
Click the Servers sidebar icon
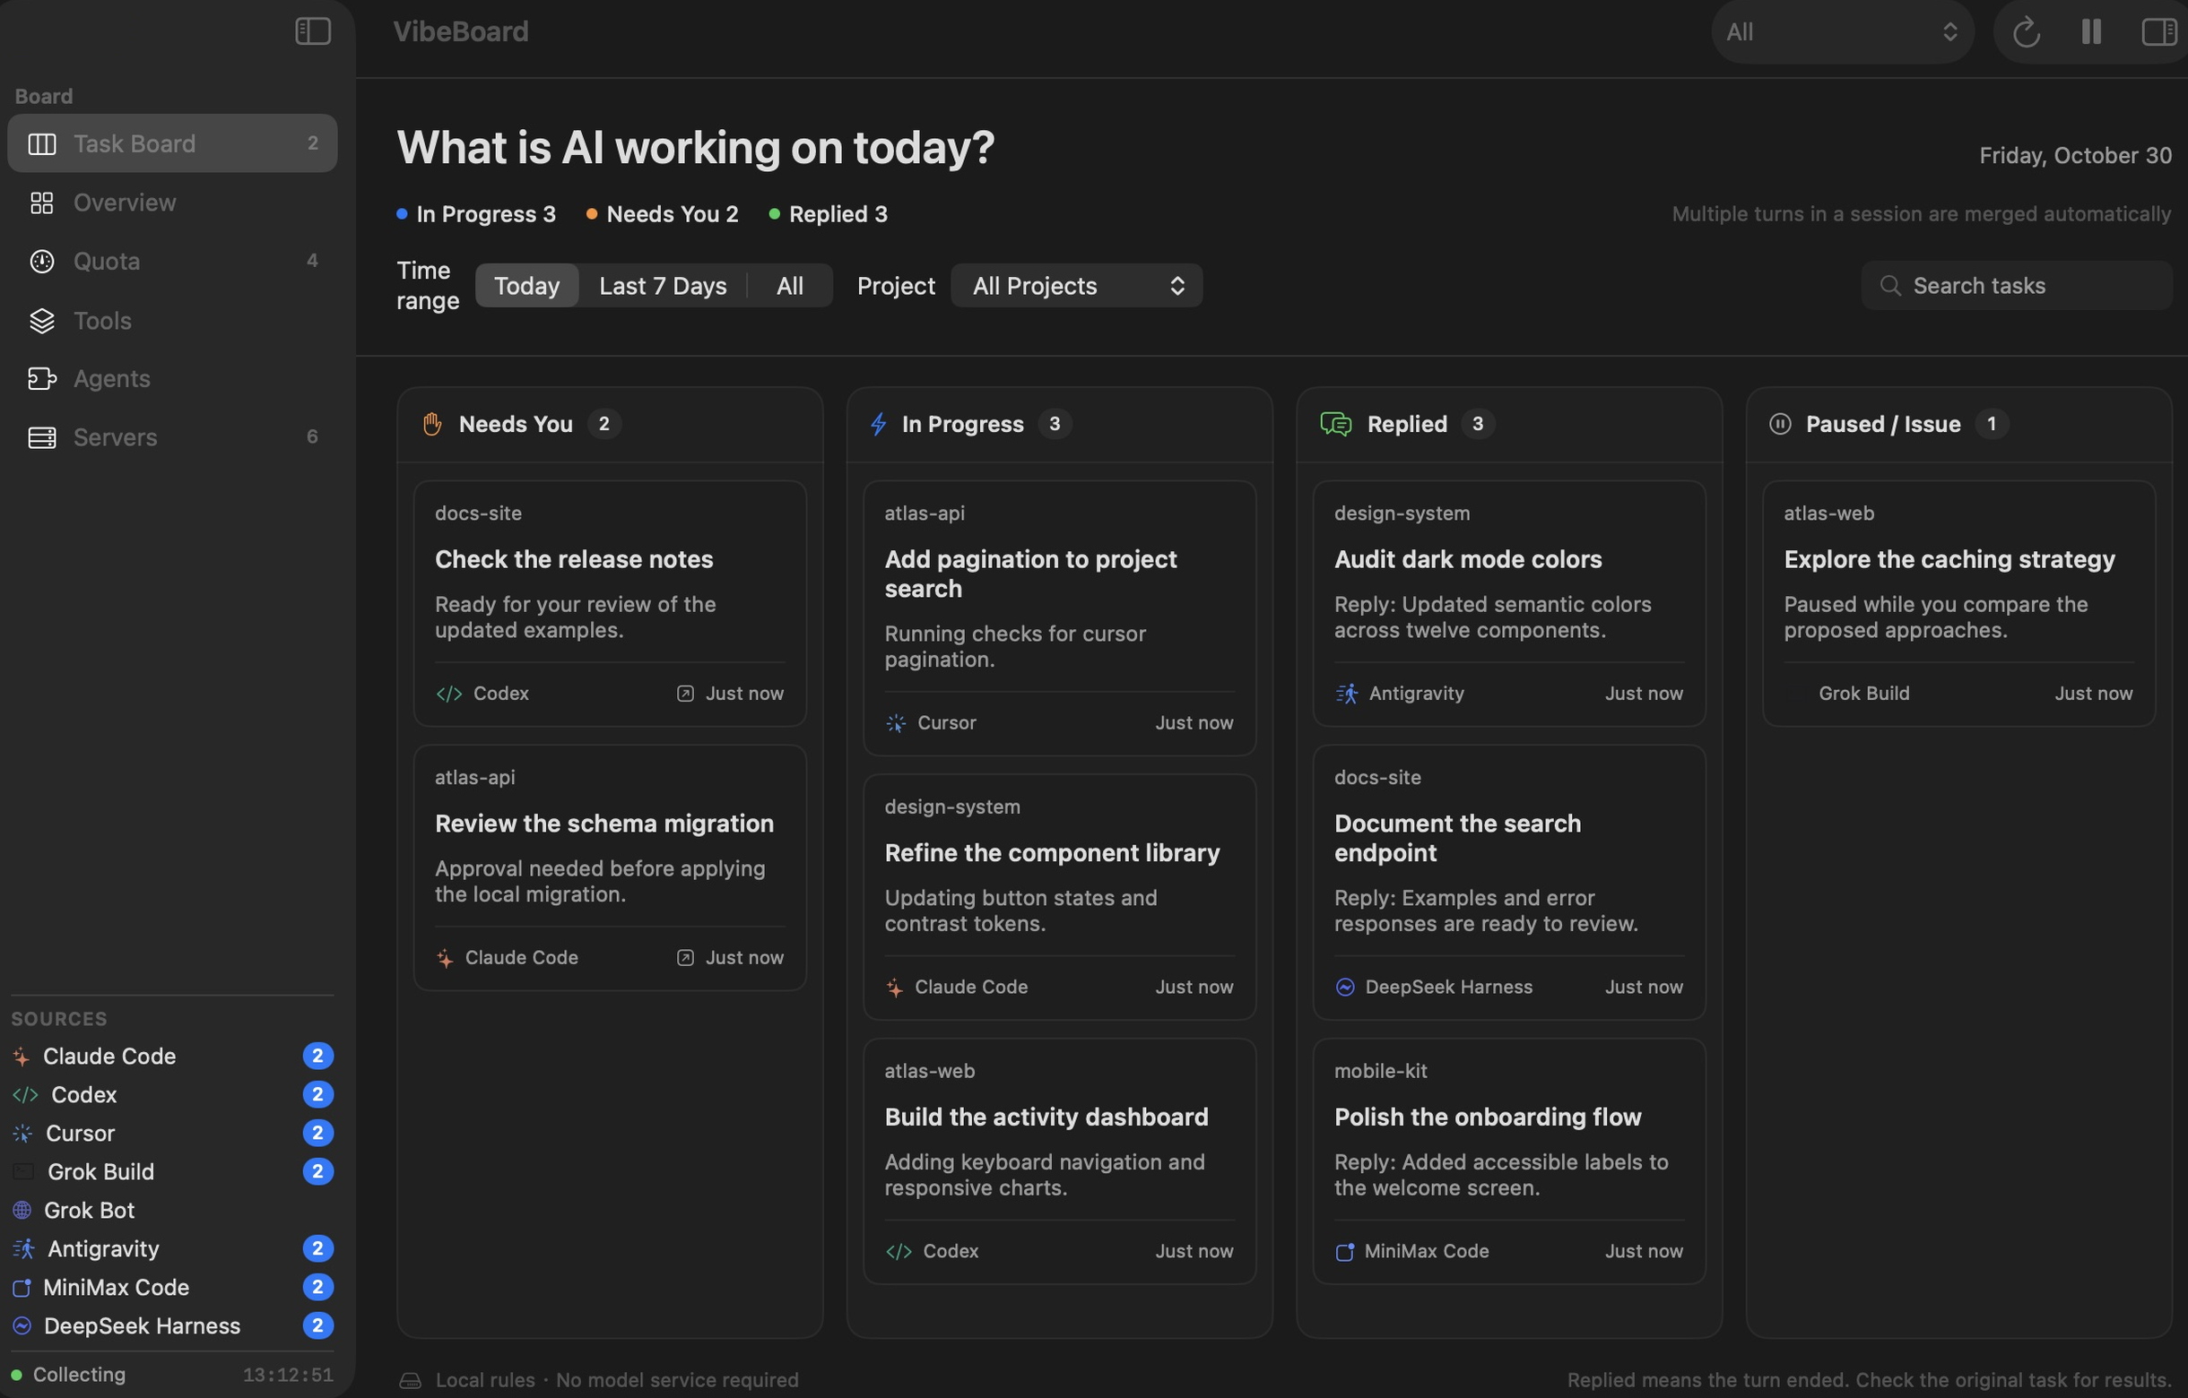tap(42, 437)
